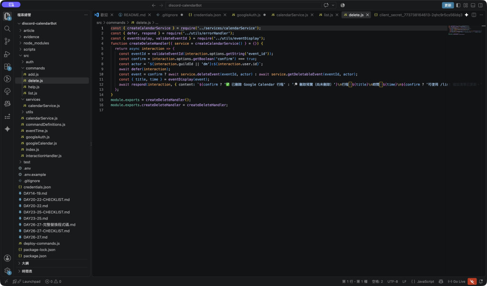This screenshot has width=487, height=286.
Task: Navigate forward with the right arrow
Action: tap(161, 5)
